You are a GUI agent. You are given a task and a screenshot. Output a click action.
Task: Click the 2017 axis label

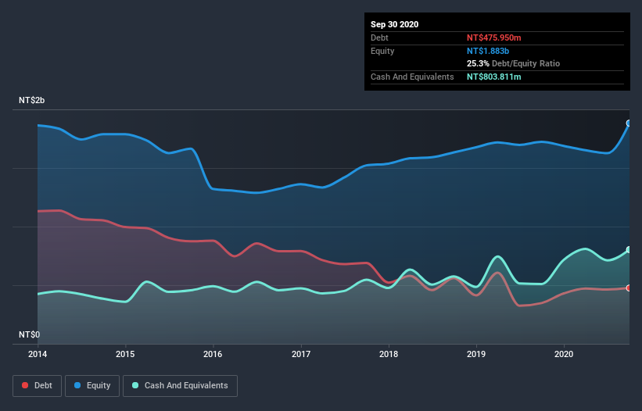(301, 354)
